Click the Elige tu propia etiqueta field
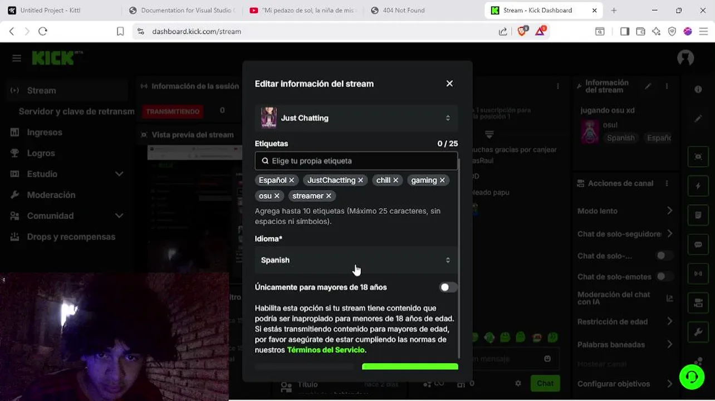 coord(356,161)
